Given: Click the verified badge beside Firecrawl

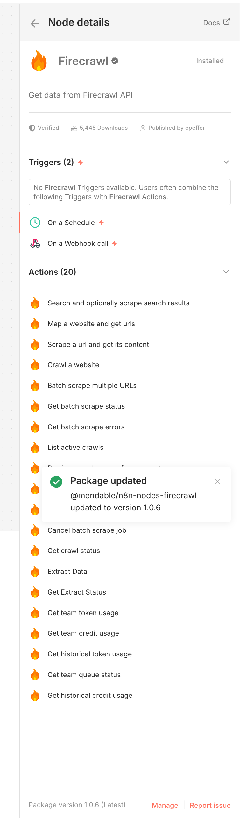Looking at the screenshot, I should [115, 61].
